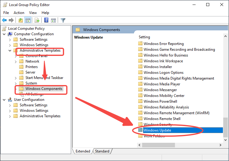The width and height of the screenshot is (229, 161).
Task: Click the Up One Level folder icon
Action: pos(21,20)
